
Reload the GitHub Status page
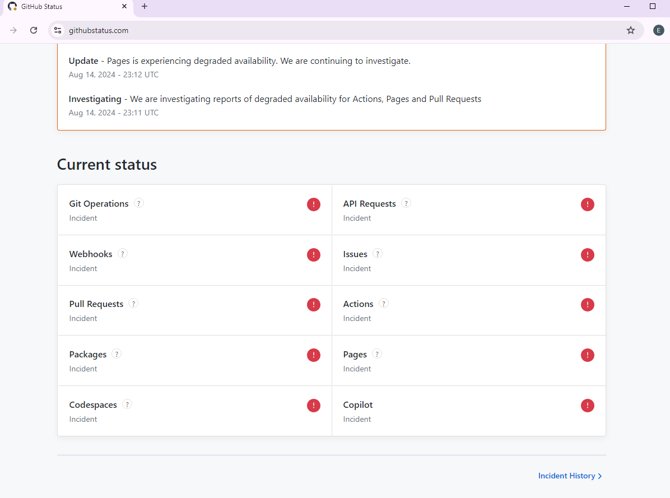(x=34, y=30)
